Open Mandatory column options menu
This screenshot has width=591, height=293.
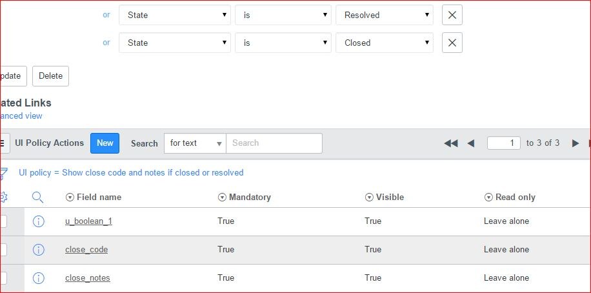coord(222,197)
